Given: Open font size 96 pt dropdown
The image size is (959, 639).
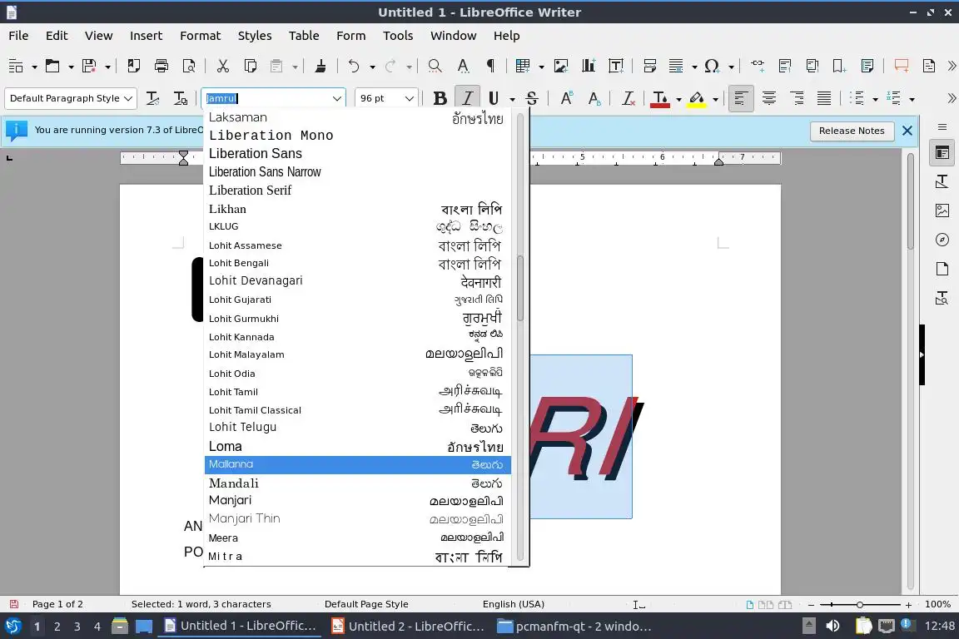Looking at the screenshot, I should point(410,98).
